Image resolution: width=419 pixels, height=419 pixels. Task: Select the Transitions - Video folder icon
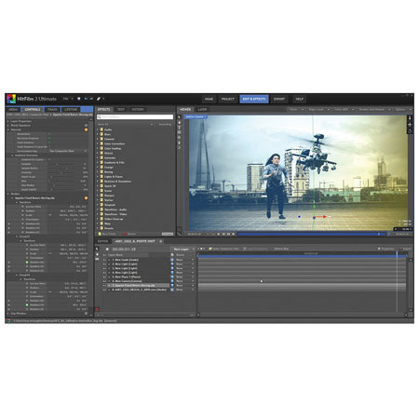pyautogui.click(x=101, y=214)
